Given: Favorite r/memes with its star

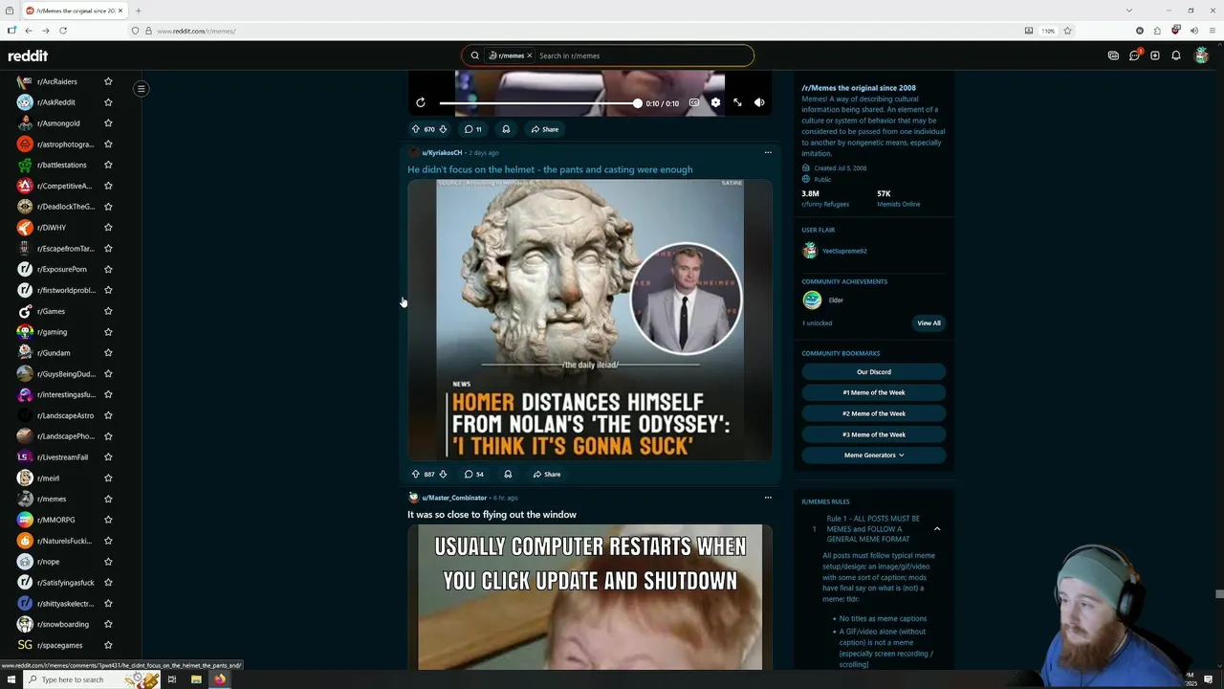Looking at the screenshot, I should click(108, 499).
